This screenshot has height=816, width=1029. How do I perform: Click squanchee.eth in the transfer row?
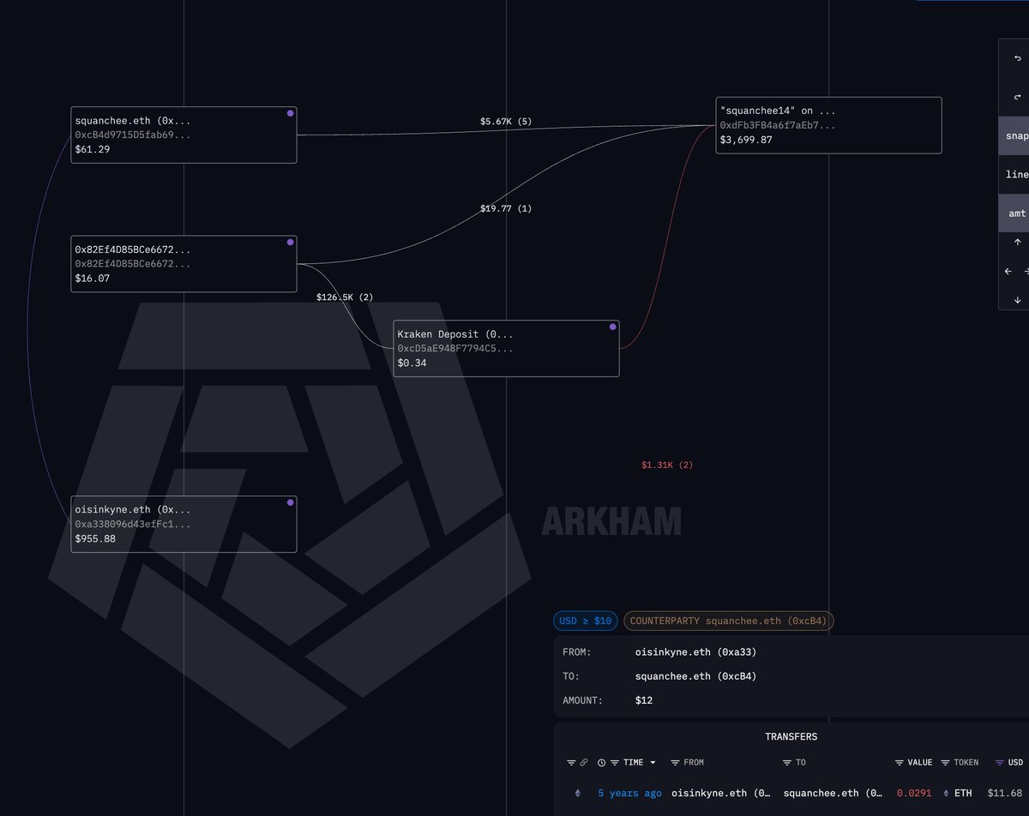[x=833, y=794]
